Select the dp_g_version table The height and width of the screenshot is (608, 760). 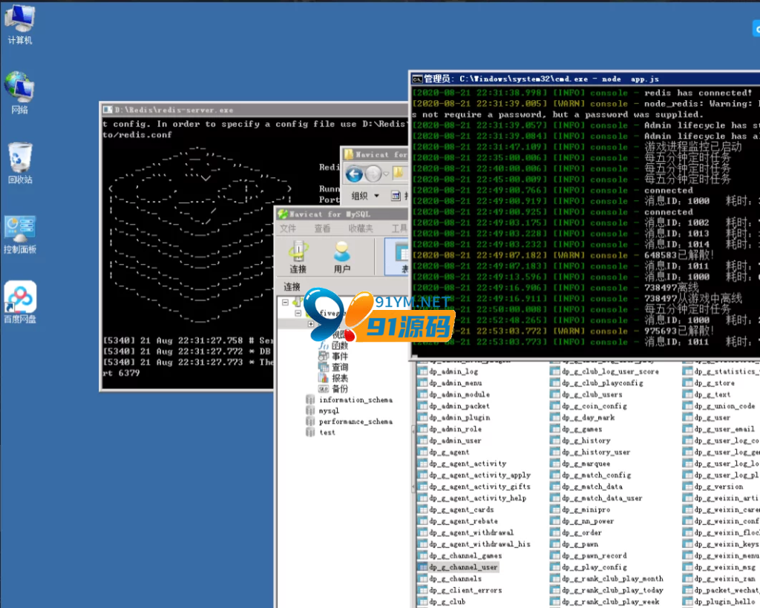point(718,486)
